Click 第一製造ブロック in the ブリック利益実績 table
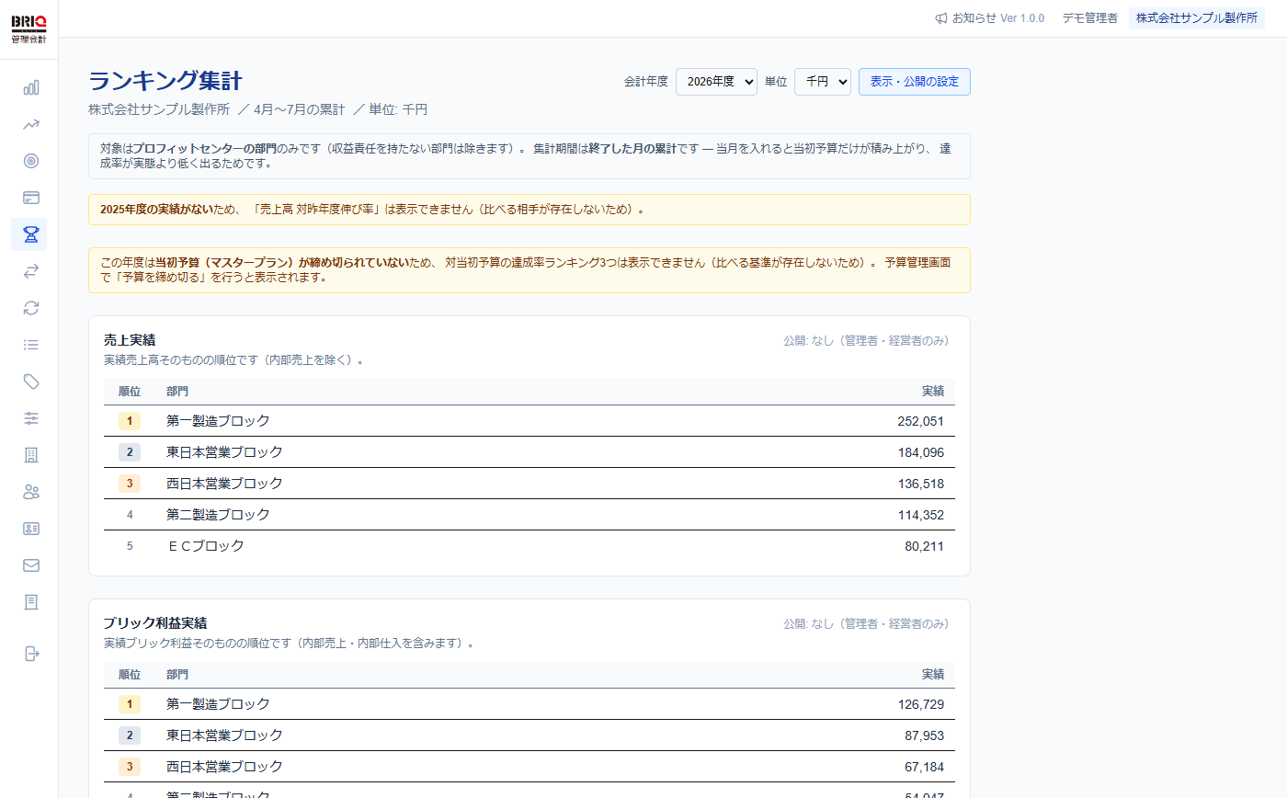The image size is (1287, 798). tap(219, 704)
